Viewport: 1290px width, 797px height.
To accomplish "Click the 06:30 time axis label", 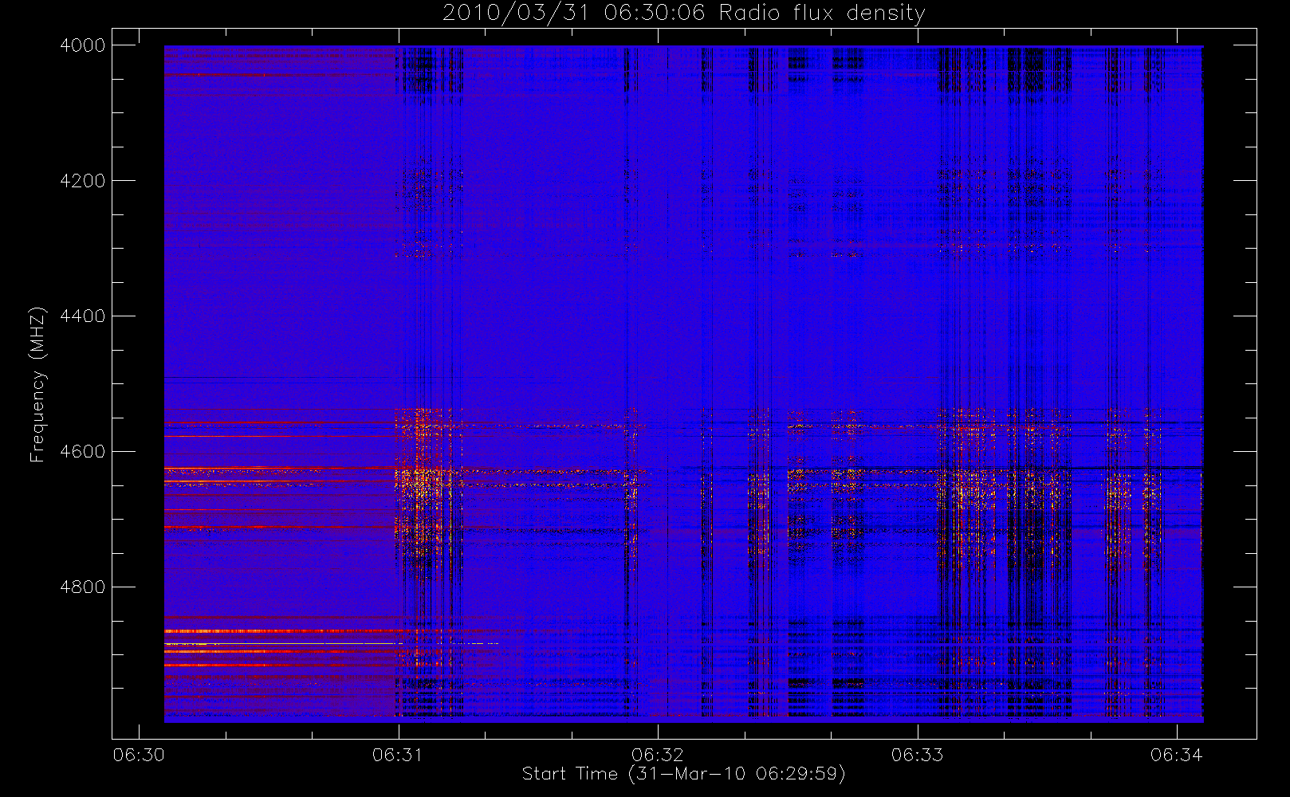I will [139, 755].
